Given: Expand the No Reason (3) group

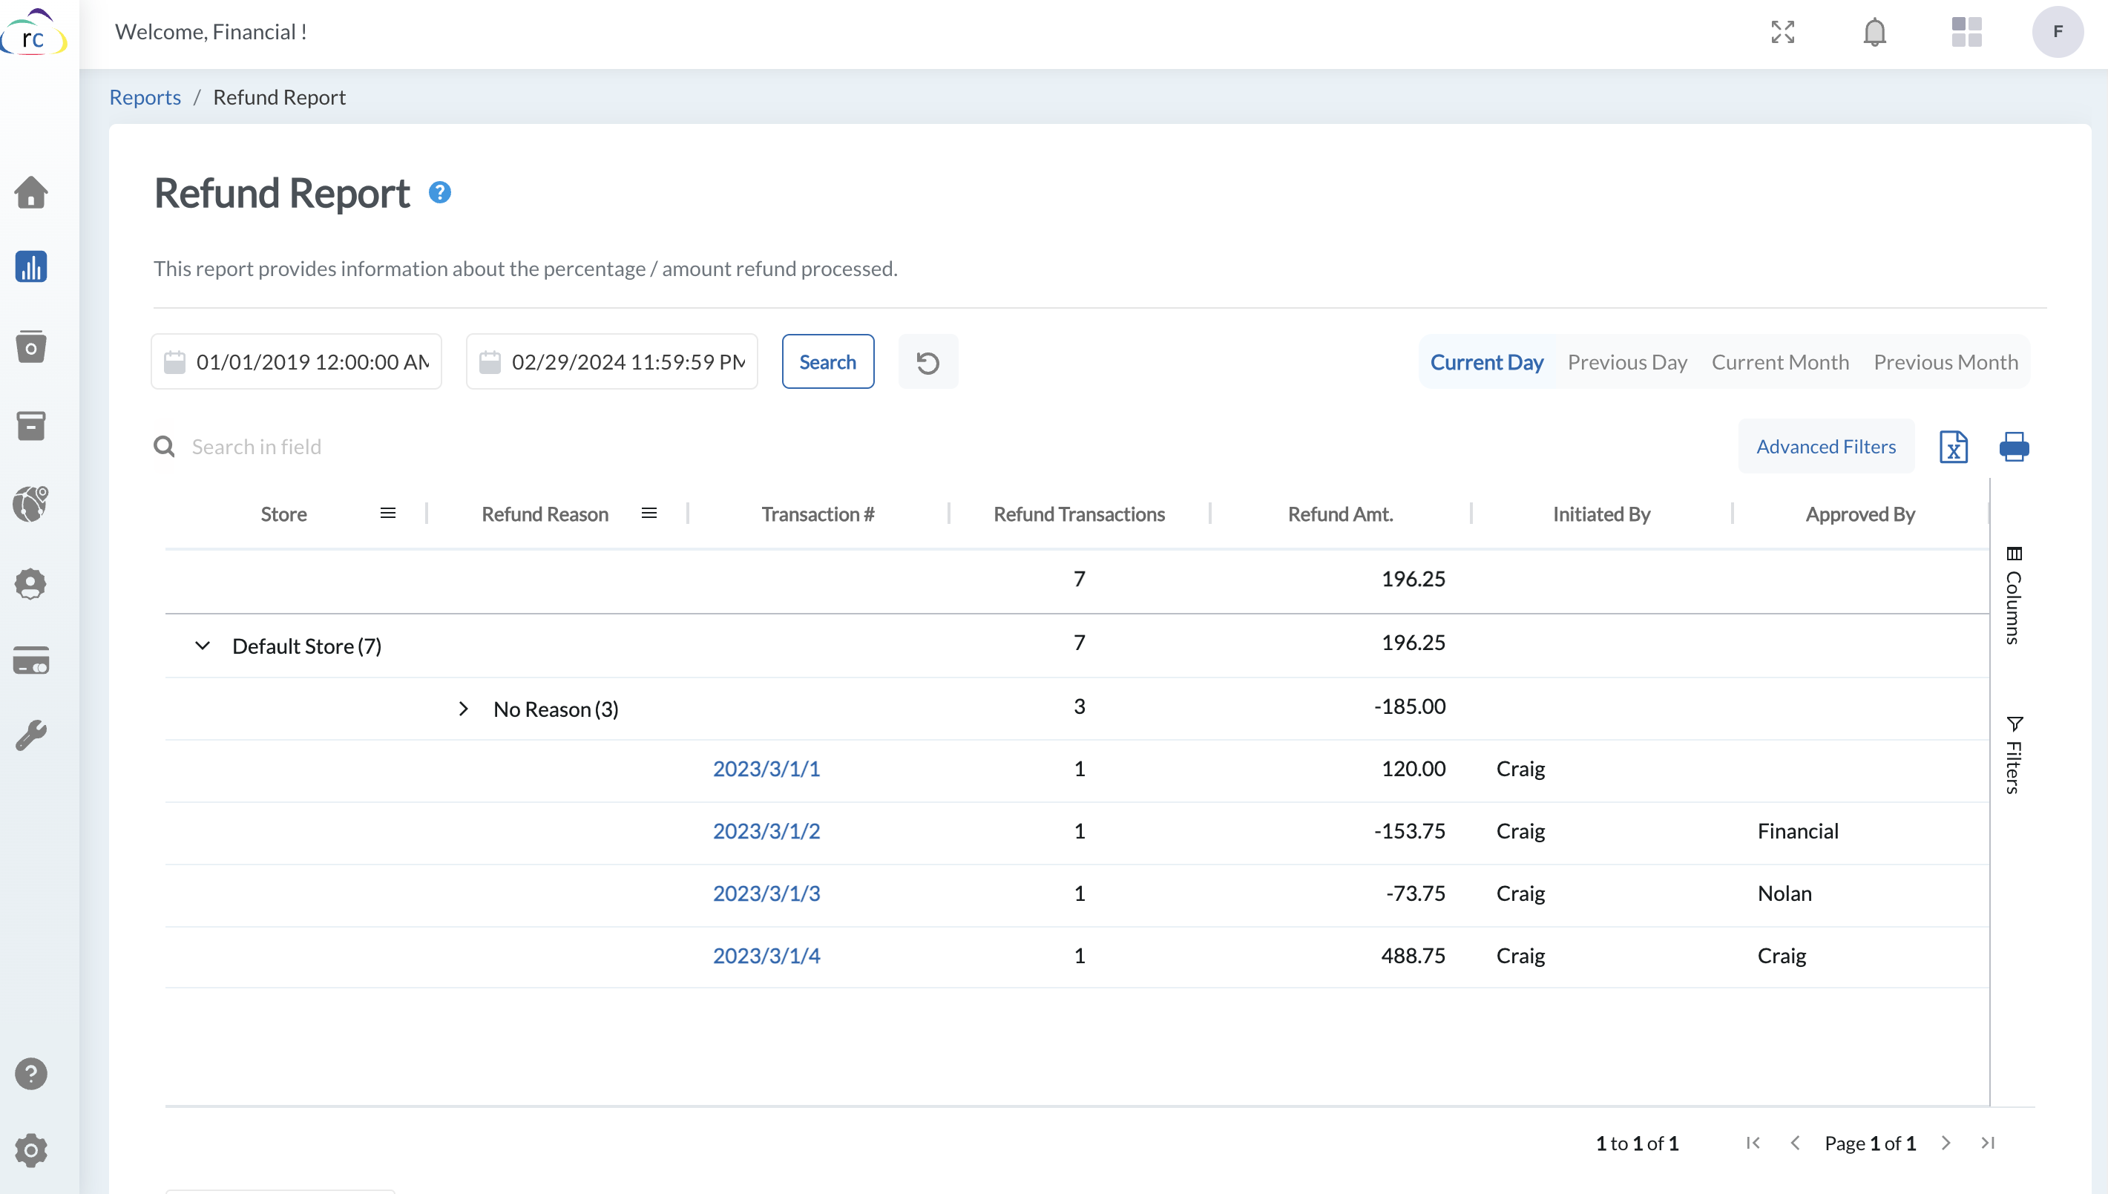Looking at the screenshot, I should tap(464, 709).
